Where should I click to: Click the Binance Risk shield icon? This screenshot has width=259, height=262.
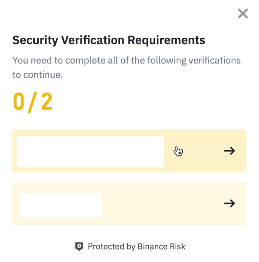[79, 246]
